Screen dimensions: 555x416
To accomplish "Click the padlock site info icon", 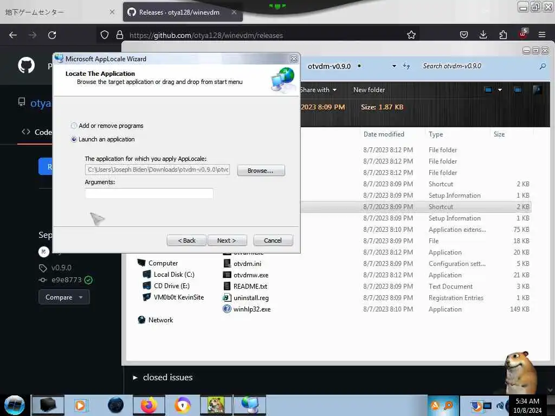I will (120, 35).
